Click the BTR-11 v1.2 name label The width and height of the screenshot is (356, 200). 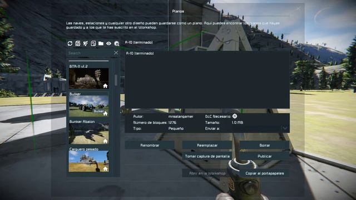point(78,66)
